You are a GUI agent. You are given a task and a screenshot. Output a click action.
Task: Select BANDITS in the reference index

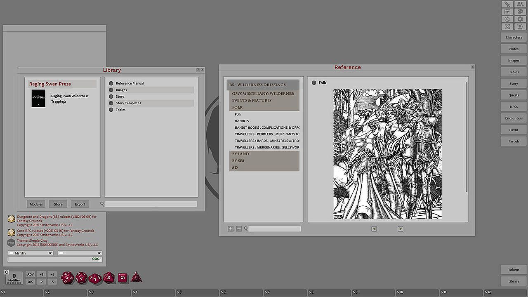click(x=242, y=121)
